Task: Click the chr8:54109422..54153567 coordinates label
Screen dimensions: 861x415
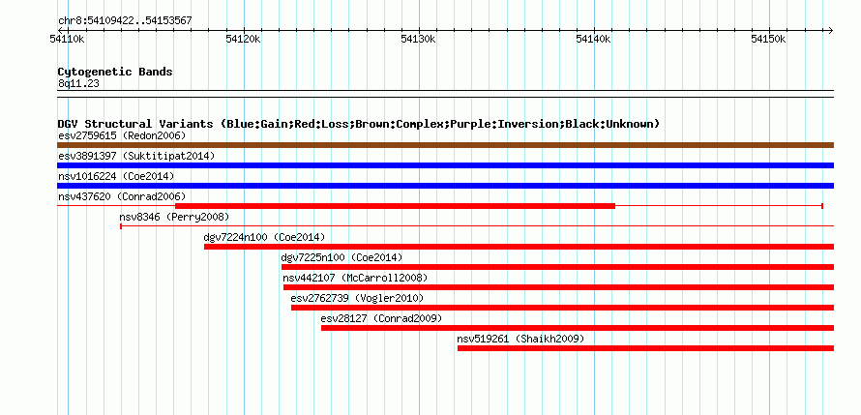Action: pyautogui.click(x=125, y=21)
